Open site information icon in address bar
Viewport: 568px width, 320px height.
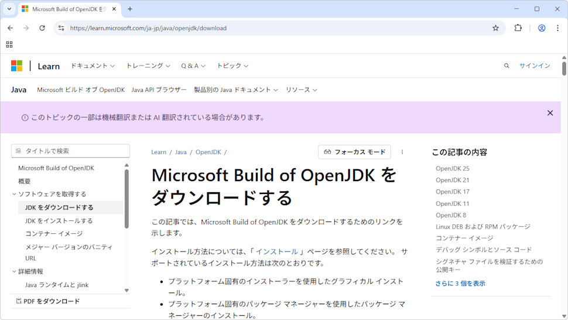(61, 28)
